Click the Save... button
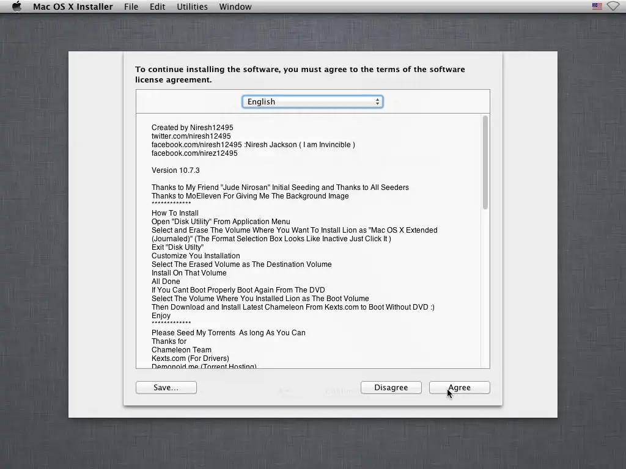 (166, 387)
